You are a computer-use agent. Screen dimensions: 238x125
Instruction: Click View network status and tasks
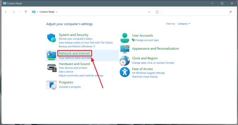pos(75,58)
